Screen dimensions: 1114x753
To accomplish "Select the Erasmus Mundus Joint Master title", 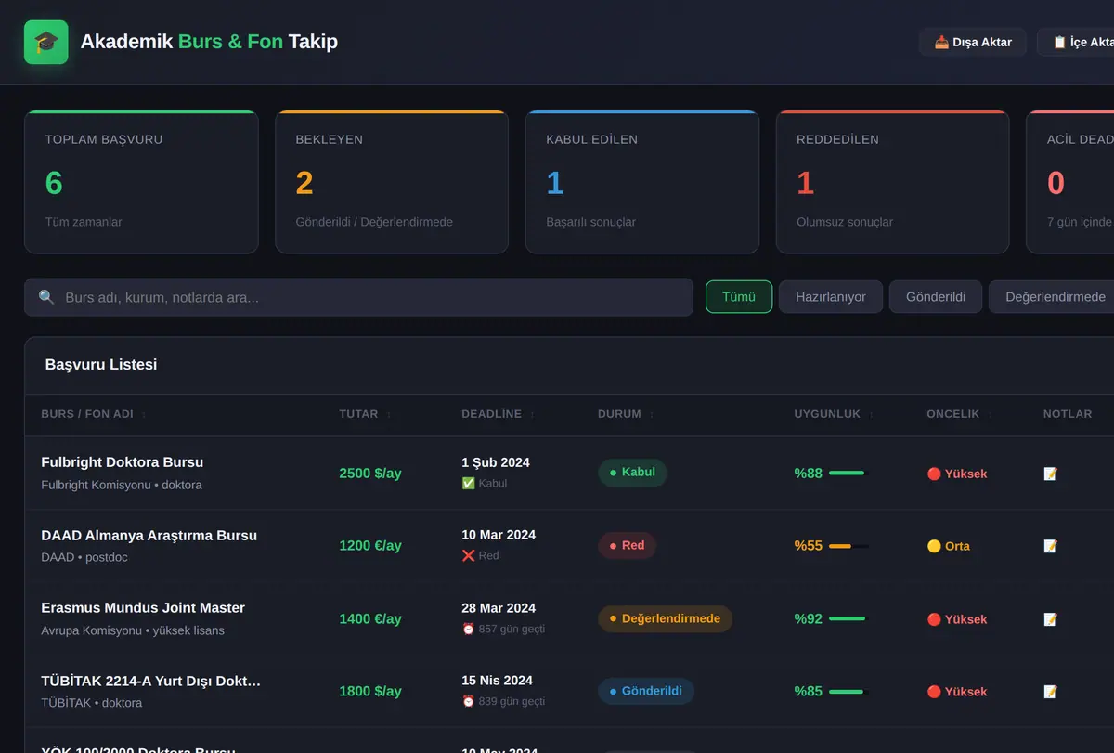I will (x=143, y=608).
